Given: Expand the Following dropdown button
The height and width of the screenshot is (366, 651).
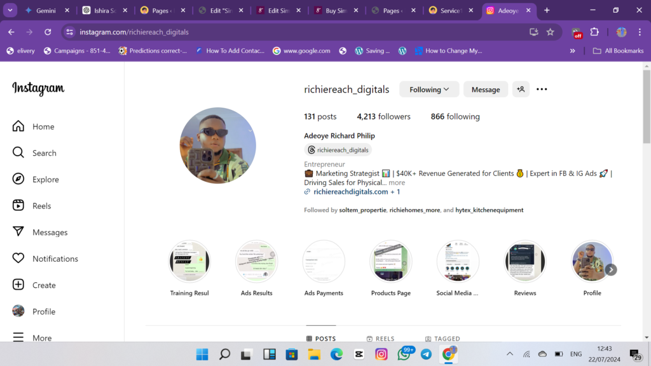Looking at the screenshot, I should 429,90.
